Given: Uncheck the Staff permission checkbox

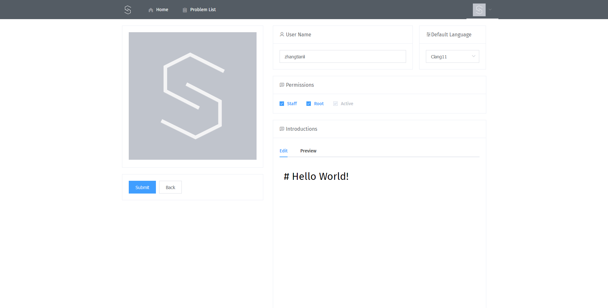Looking at the screenshot, I should pos(282,104).
